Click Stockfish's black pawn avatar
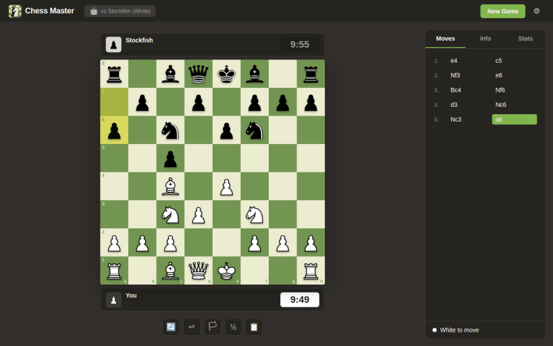The width and height of the screenshot is (553, 346). [113, 45]
